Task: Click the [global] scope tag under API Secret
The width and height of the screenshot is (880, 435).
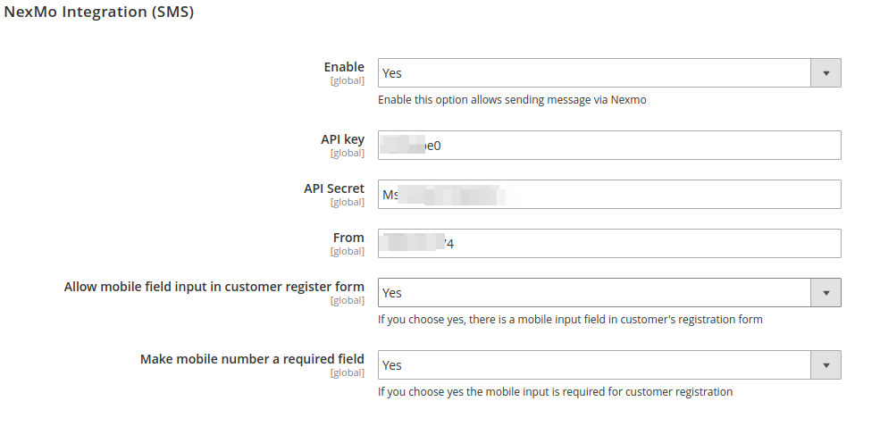Action: point(347,202)
